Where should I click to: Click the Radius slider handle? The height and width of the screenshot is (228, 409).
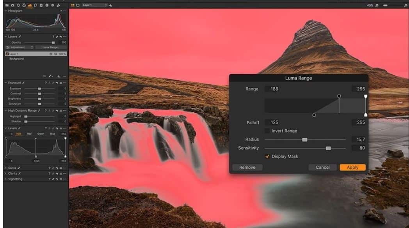tap(305, 140)
